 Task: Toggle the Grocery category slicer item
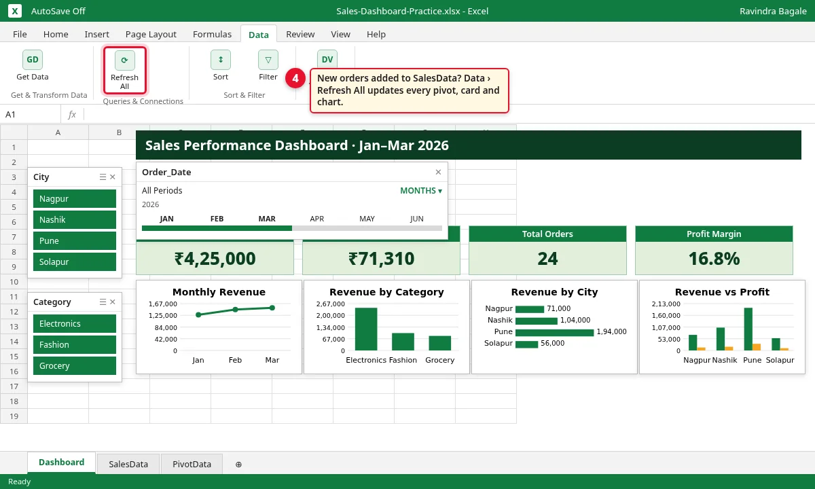coord(75,365)
